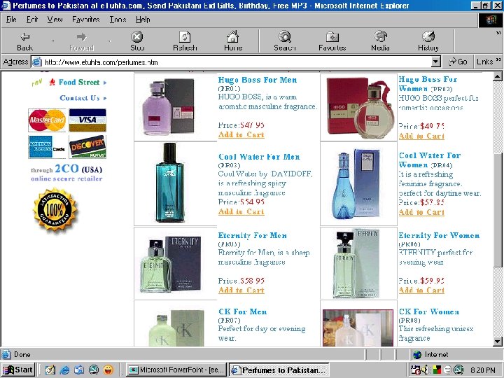Click CK For Men product image
This screenshot has height=378, width=504.
[x=176, y=328]
